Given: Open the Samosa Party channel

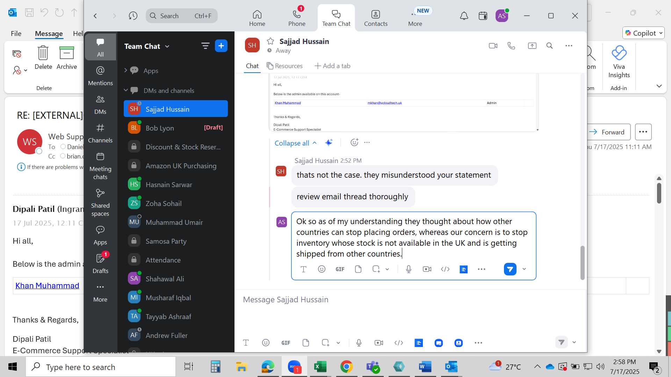Looking at the screenshot, I should click(x=176, y=241).
